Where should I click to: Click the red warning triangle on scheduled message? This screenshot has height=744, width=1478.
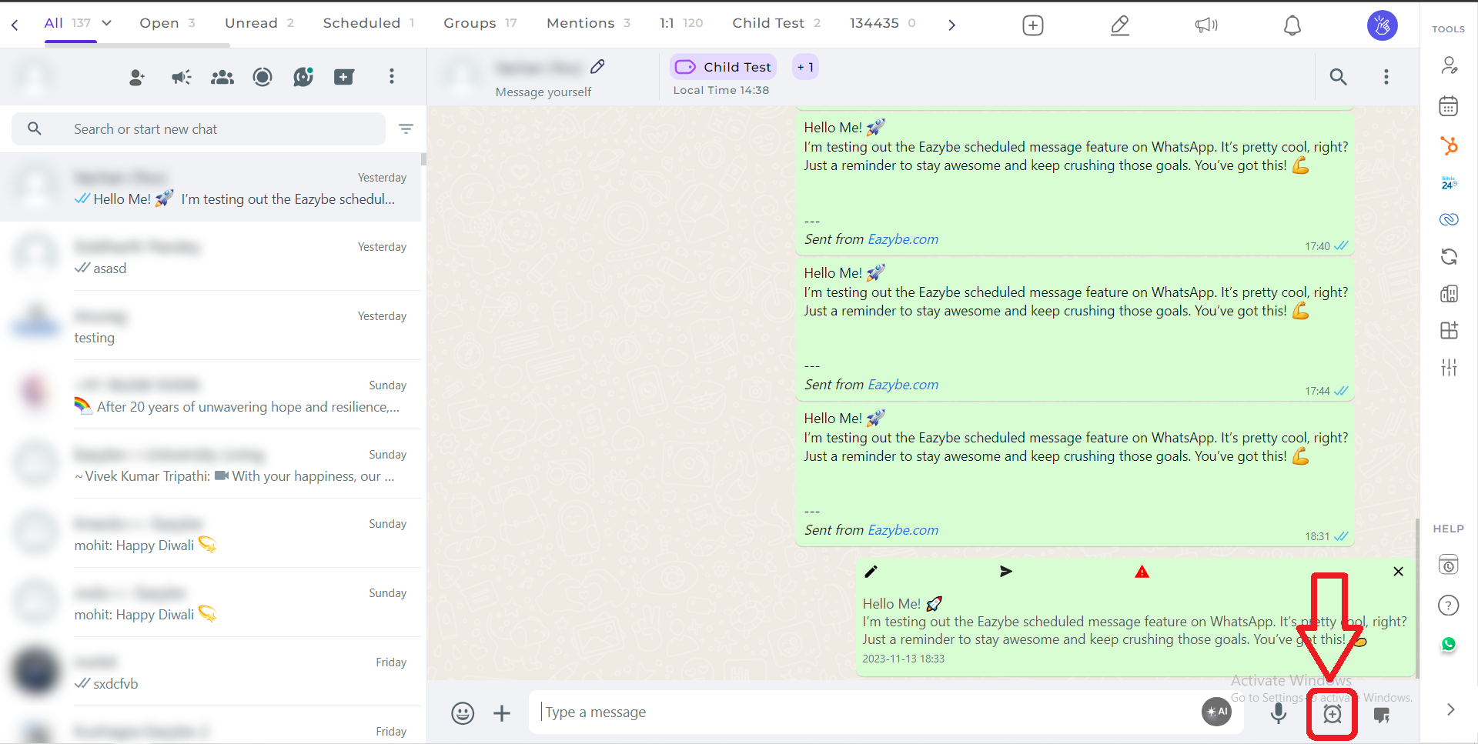coord(1142,572)
